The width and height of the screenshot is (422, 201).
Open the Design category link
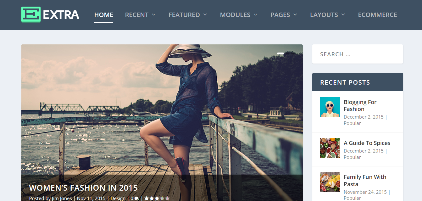118,198
